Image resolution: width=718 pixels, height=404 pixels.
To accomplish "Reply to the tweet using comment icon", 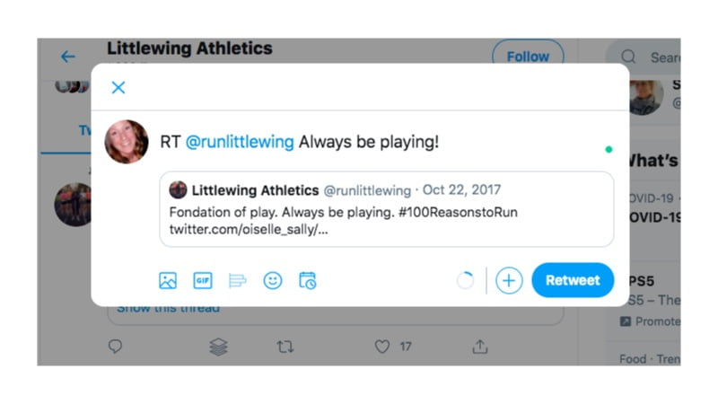I will pos(115,347).
